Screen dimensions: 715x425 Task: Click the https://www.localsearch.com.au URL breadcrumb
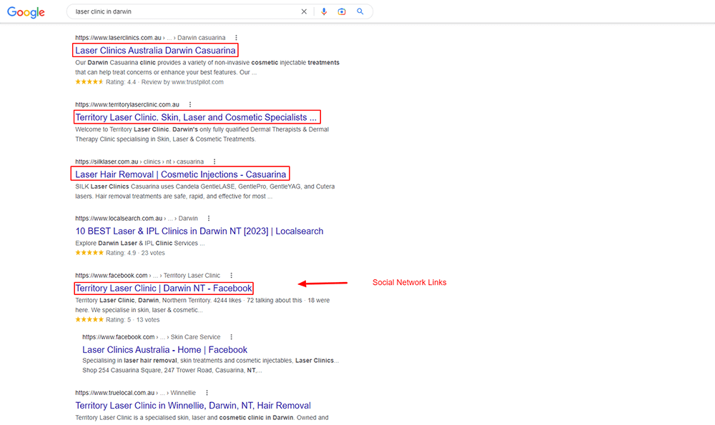[137, 219]
